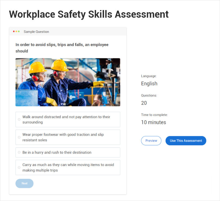Click the English language value
The height and width of the screenshot is (201, 220).
[x=149, y=84]
